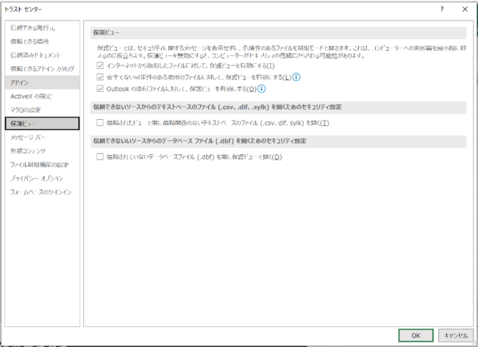Toggle Protected View for Outlook attachments checkbox
Image resolution: width=478 pixels, height=347 pixels.
(x=100, y=89)
